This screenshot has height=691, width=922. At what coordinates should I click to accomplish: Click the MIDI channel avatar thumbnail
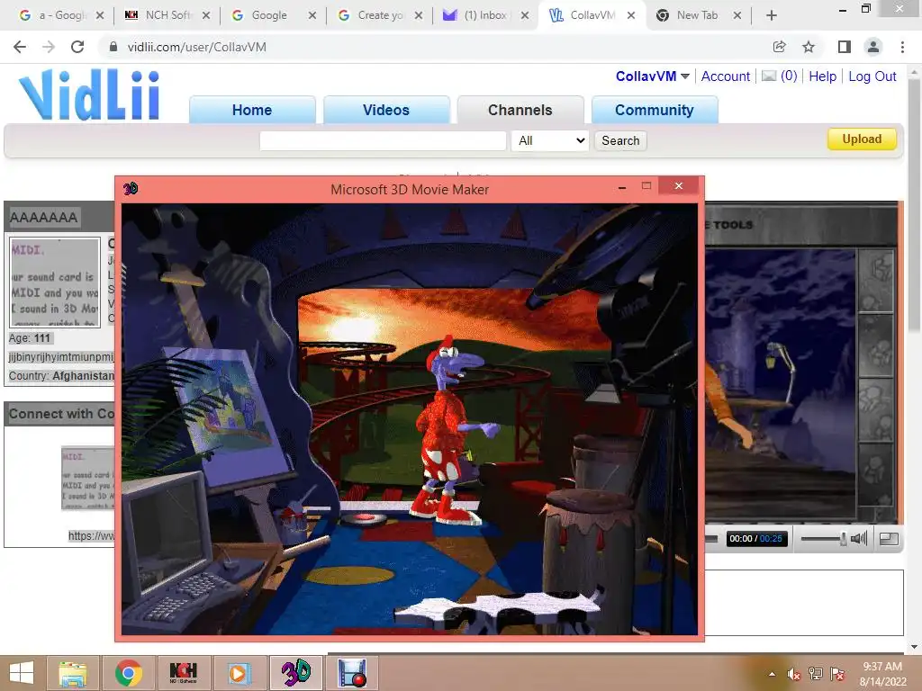coord(55,282)
